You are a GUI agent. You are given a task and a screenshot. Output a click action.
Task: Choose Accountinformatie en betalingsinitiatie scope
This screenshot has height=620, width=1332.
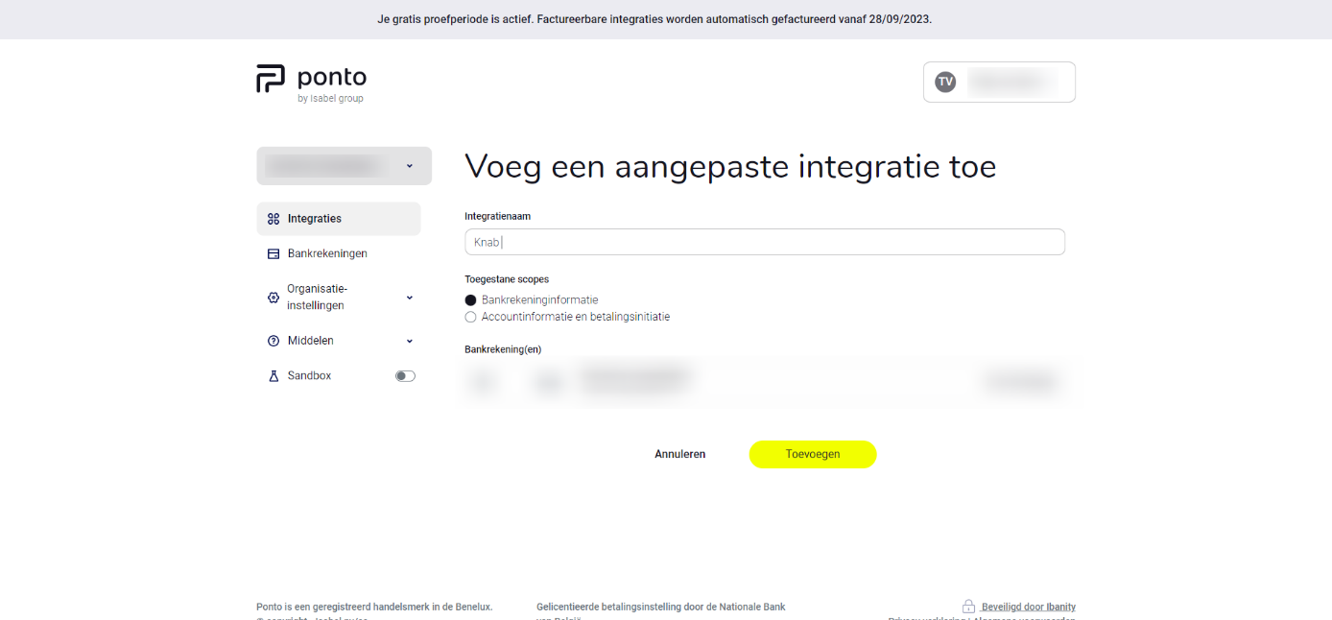(470, 317)
